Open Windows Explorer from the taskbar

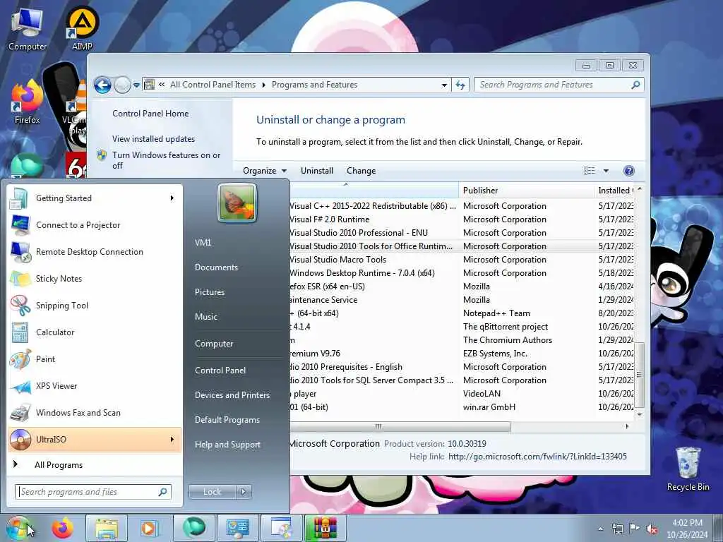[107, 528]
